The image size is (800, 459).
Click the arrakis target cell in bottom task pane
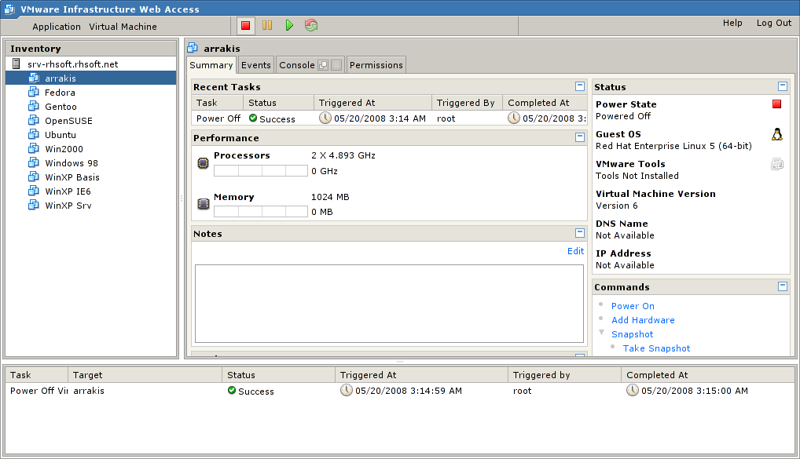click(89, 391)
